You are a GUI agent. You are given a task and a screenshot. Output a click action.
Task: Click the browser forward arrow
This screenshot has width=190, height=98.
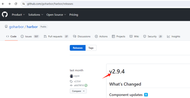(9, 4)
